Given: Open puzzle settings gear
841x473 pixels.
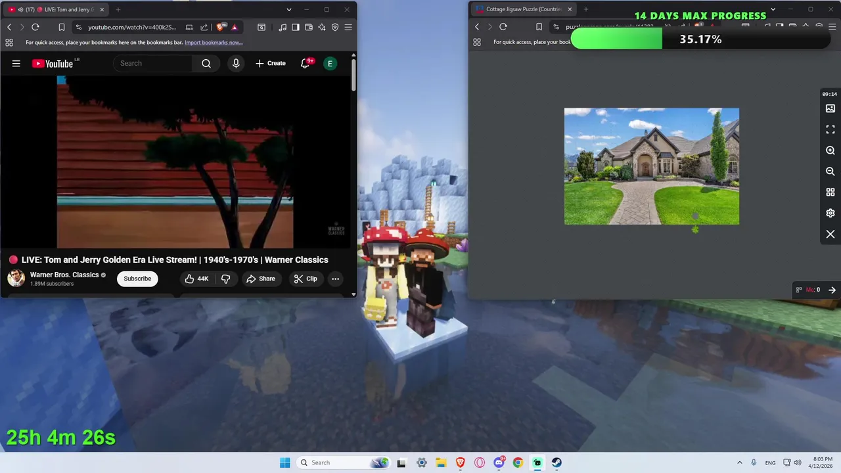Looking at the screenshot, I should [x=830, y=213].
